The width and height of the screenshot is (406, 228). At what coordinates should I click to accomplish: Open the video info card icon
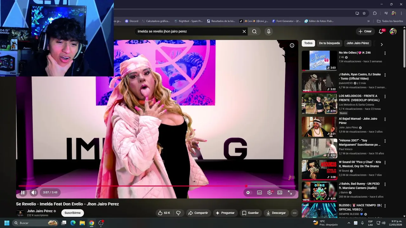point(292,45)
